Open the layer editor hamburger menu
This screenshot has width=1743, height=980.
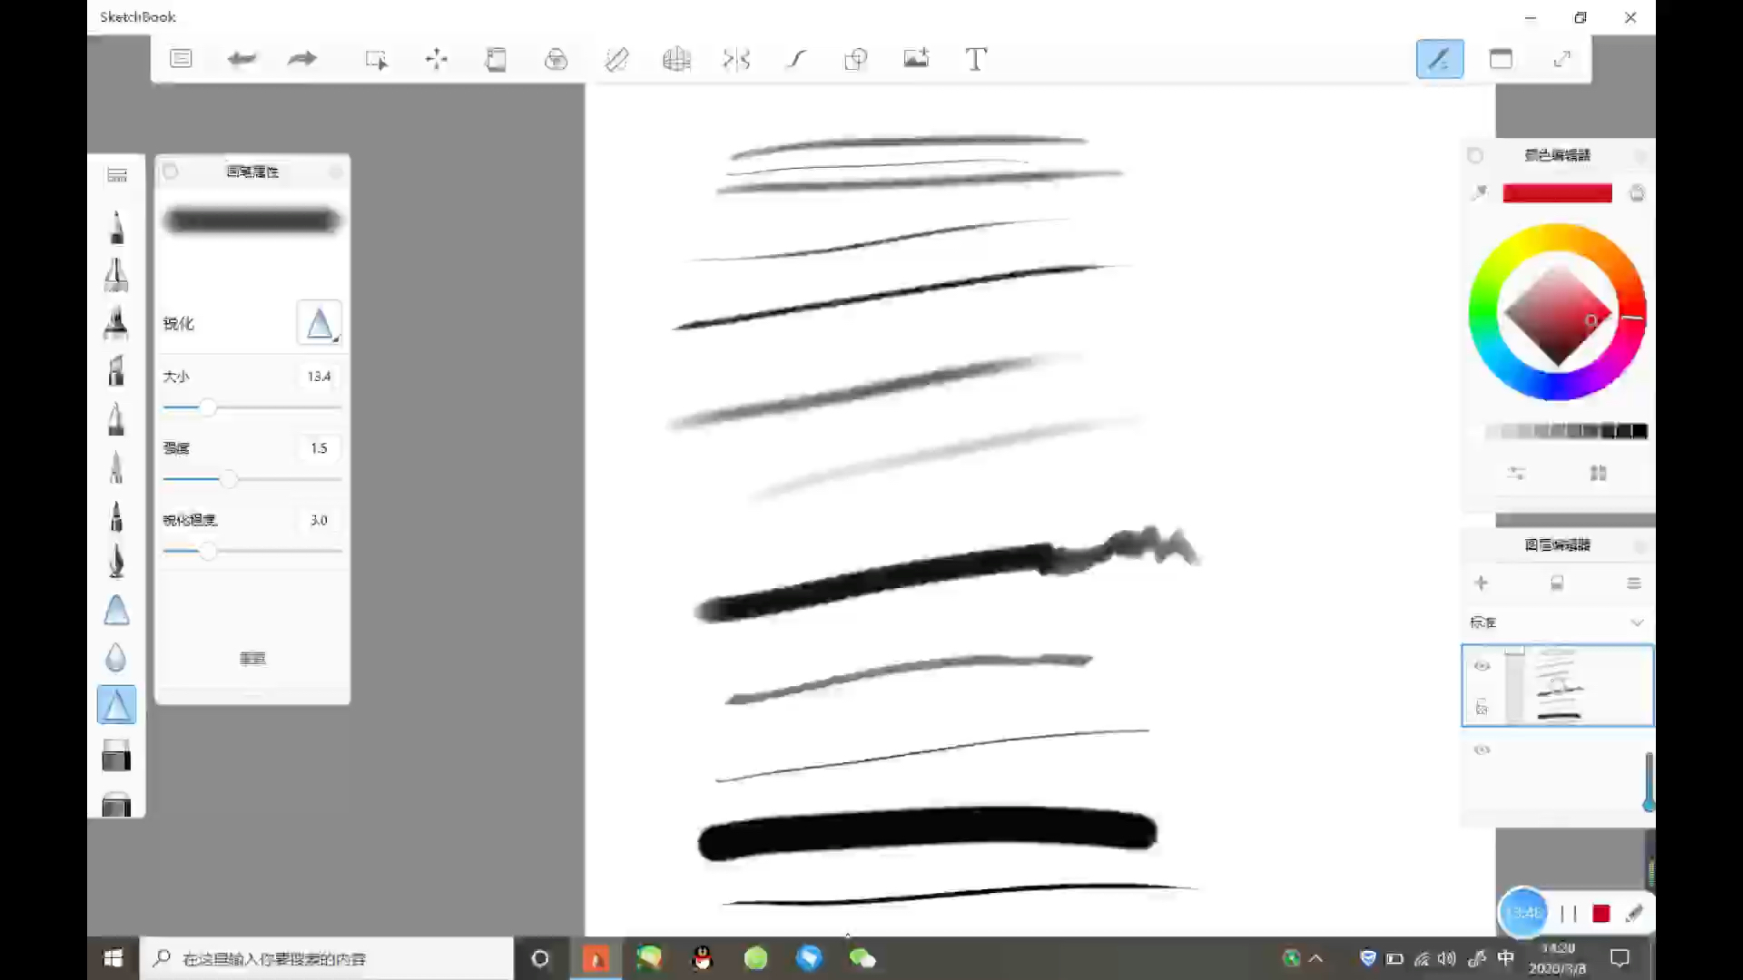tap(1634, 583)
